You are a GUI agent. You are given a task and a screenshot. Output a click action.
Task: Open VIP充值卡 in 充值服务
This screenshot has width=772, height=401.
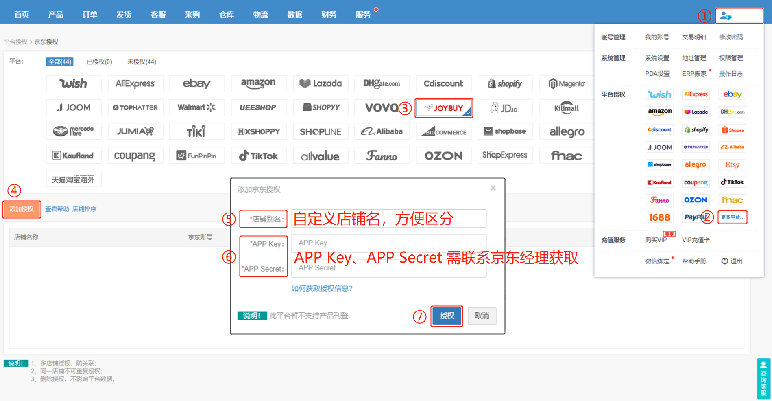[x=696, y=240]
